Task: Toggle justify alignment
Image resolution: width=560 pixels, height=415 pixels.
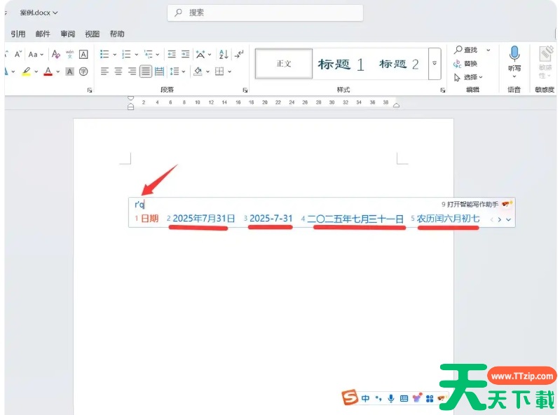Action: (x=146, y=72)
